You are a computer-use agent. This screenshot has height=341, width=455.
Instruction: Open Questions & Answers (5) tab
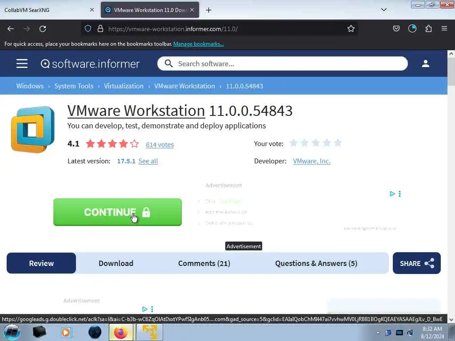tap(316, 263)
